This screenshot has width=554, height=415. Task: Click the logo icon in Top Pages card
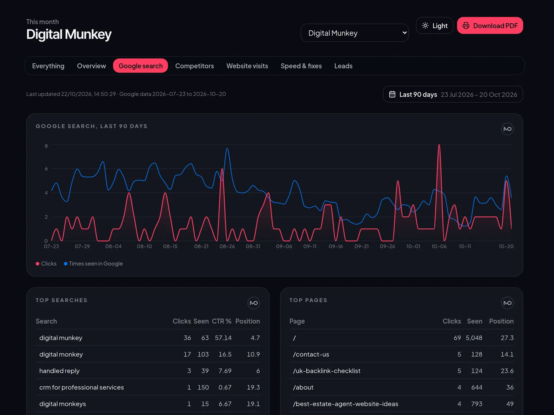[x=507, y=303]
